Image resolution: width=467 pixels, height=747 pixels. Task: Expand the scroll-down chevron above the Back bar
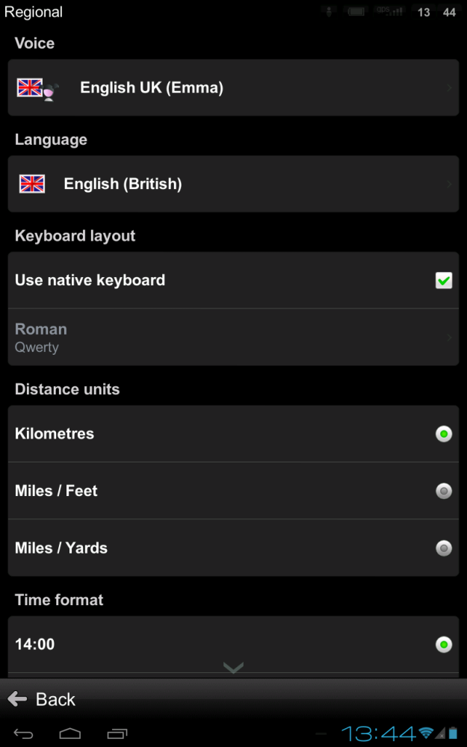click(233, 667)
